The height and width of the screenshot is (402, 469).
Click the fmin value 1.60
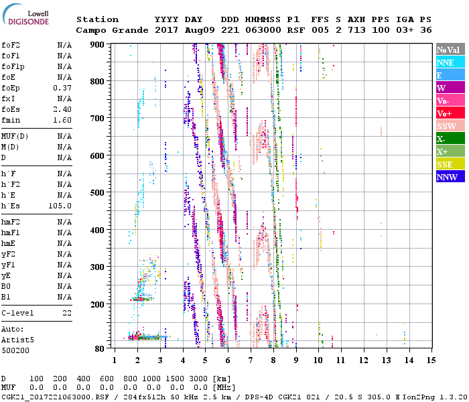point(62,120)
